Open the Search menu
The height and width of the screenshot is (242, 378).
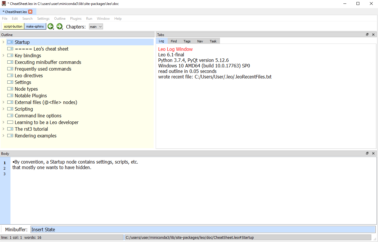27,19
